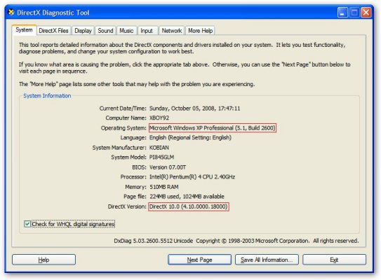The height and width of the screenshot is (280, 381).
Task: Click Save All Information button
Action: 267,260
